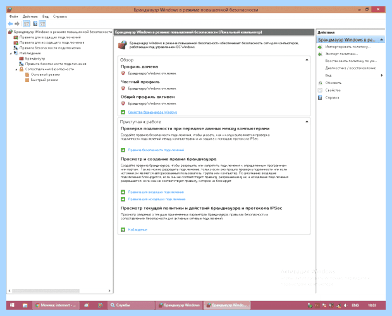Select firewall root node icon in the tree
The width and height of the screenshot is (392, 316).
[x=10, y=32]
